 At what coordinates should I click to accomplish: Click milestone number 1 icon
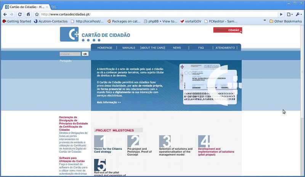pos(100,141)
